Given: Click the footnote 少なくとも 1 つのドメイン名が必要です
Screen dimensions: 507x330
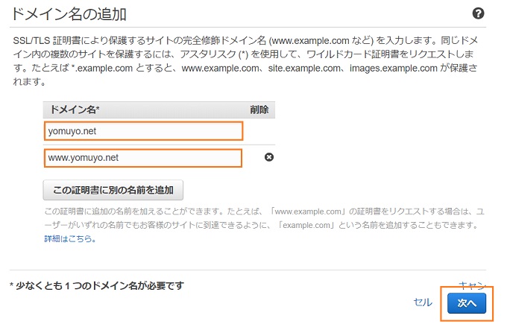Looking at the screenshot, I should pyautogui.click(x=97, y=285).
